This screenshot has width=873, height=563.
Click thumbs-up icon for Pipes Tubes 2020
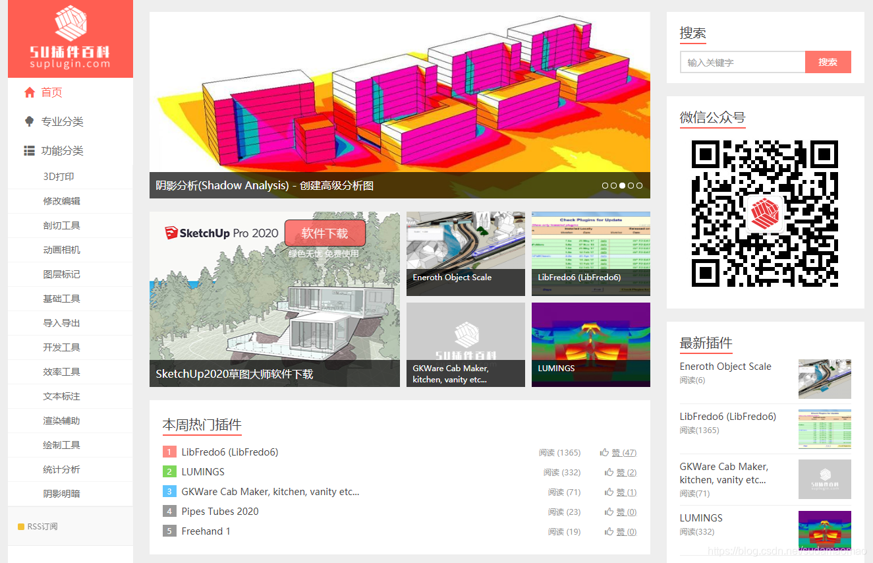point(609,512)
